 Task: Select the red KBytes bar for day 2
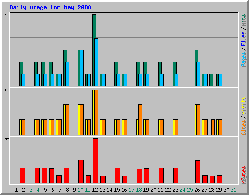point(22,175)
